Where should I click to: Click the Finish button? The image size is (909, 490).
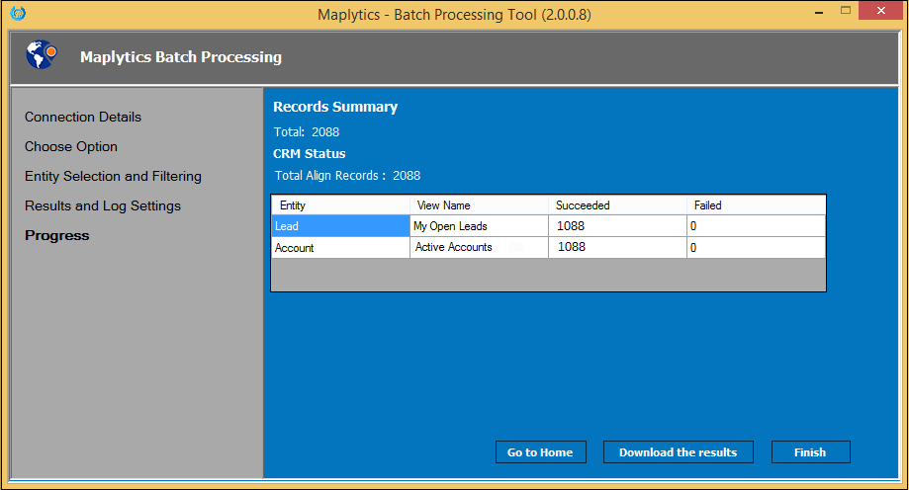tap(810, 452)
